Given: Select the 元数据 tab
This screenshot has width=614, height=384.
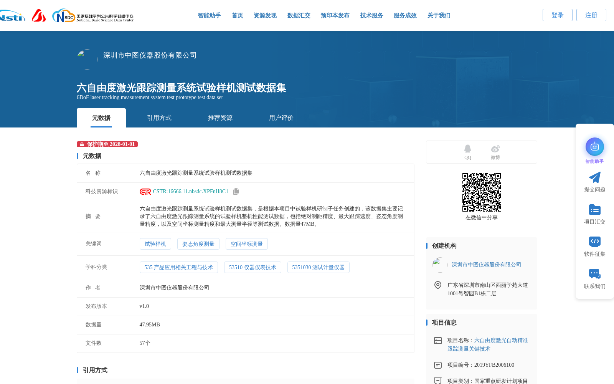Looking at the screenshot, I should tap(101, 118).
